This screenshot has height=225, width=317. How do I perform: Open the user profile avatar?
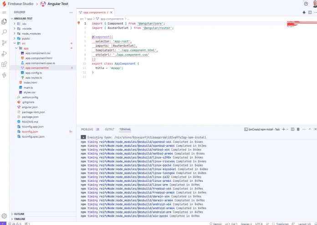[x=315, y=4]
